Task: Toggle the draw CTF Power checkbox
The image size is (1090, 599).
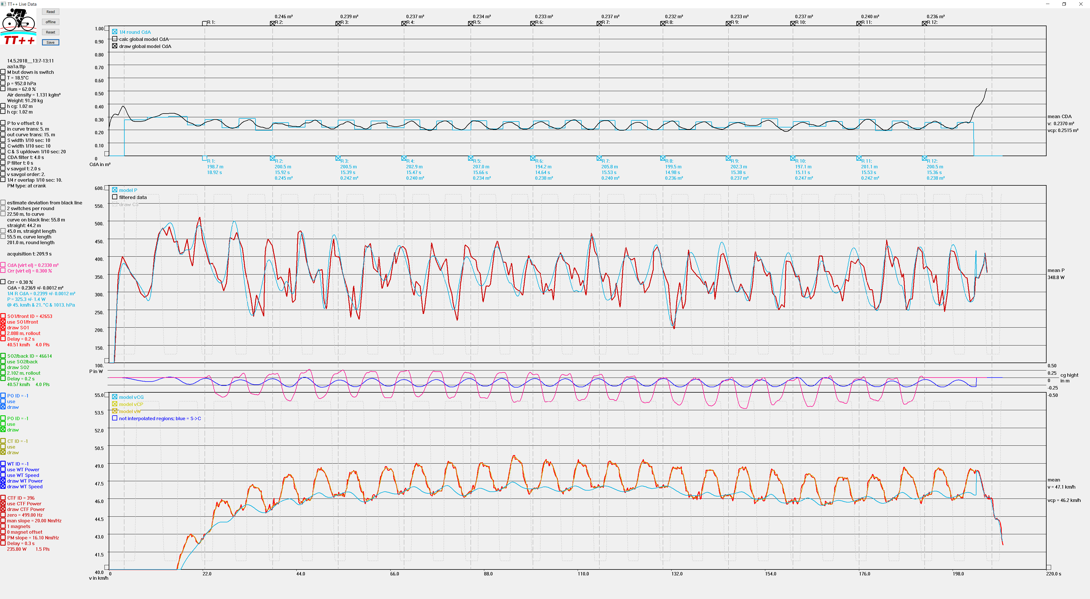Action: coord(3,509)
